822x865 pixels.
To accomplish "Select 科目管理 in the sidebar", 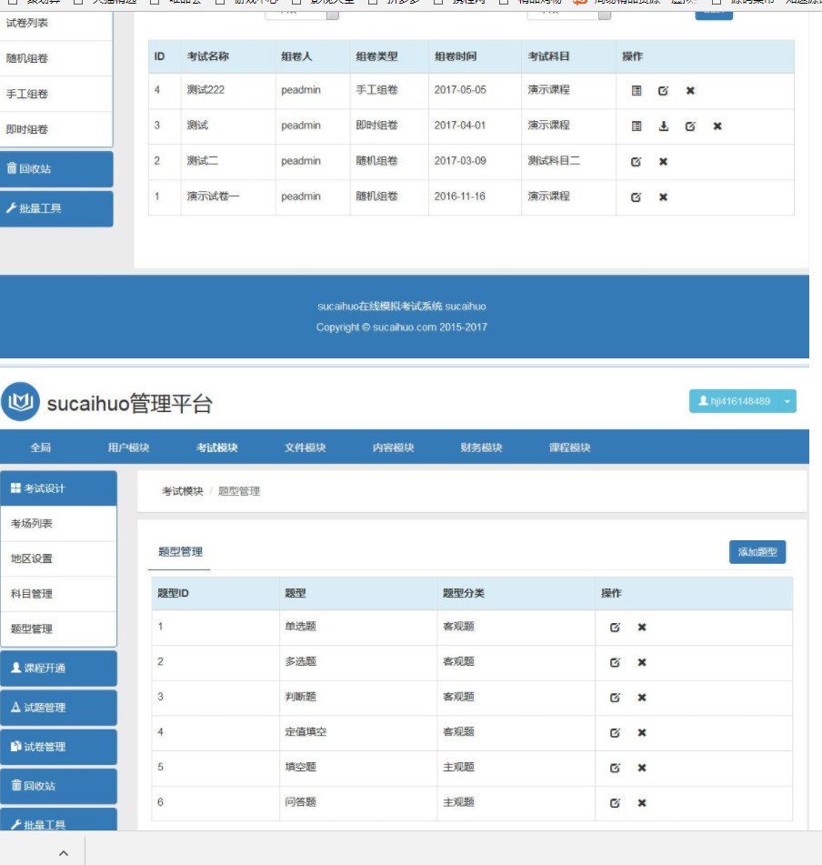I will [x=32, y=594].
